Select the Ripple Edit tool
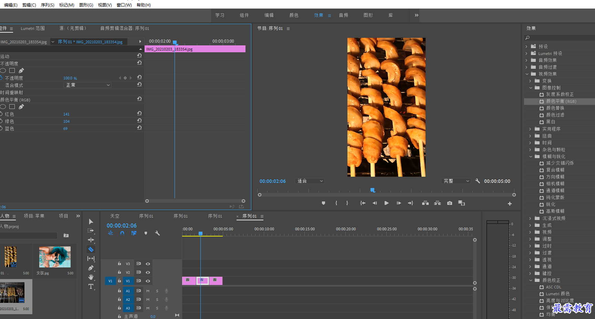 [91, 240]
